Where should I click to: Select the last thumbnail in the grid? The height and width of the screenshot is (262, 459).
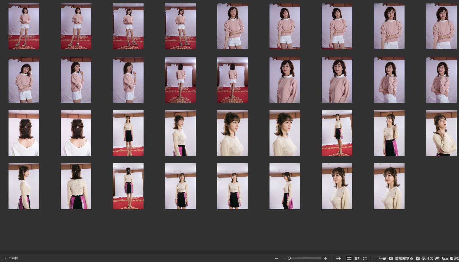click(389, 186)
